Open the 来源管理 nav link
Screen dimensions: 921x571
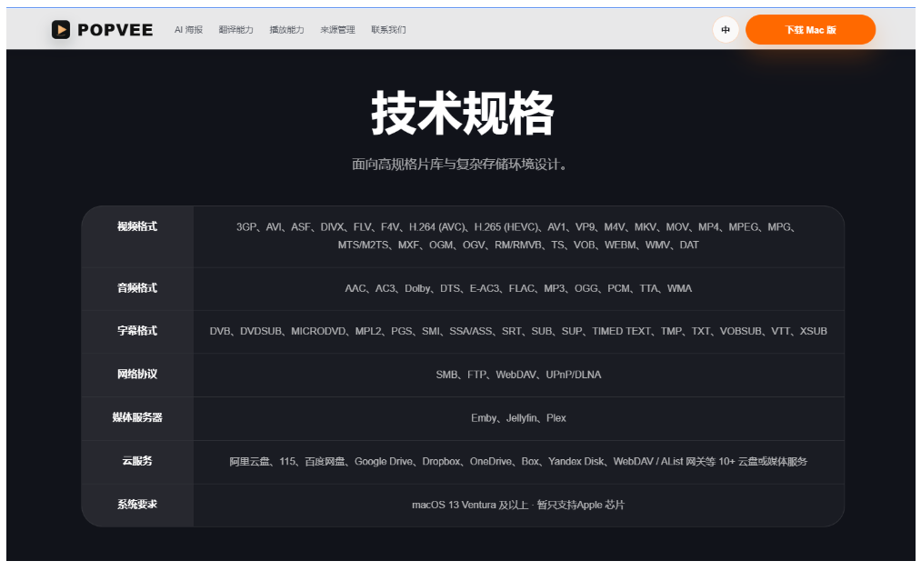[337, 30]
